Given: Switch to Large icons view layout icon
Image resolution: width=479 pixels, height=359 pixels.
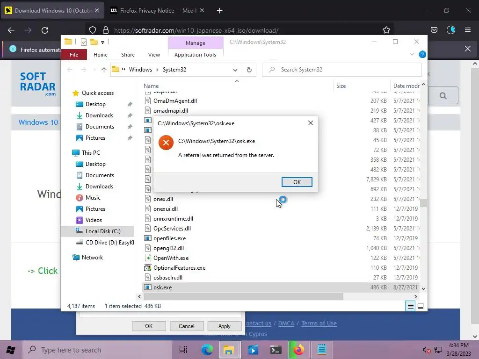Looking at the screenshot, I should pos(421,306).
